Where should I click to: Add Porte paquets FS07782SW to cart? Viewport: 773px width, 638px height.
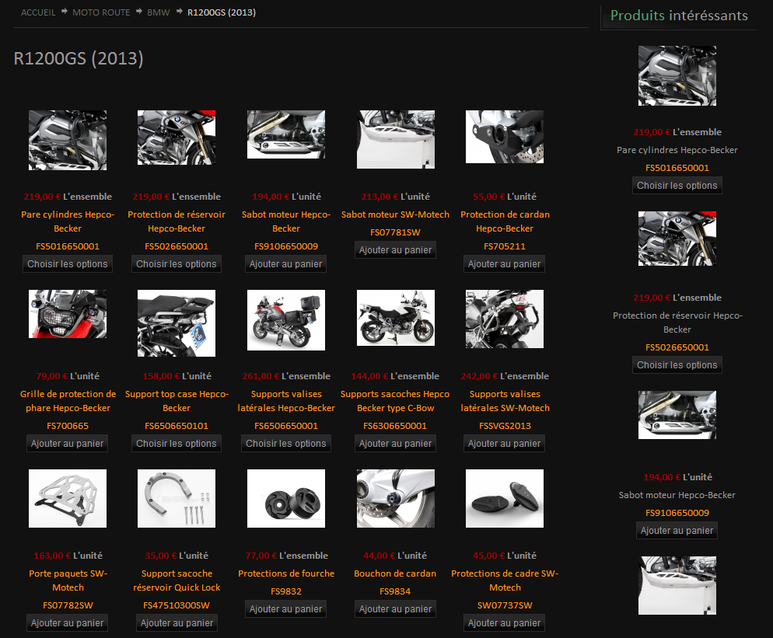68,622
